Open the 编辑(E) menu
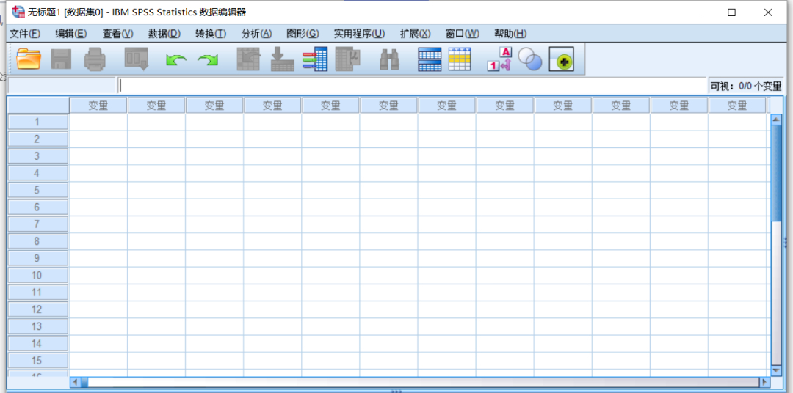The height and width of the screenshot is (393, 793). 70,34
